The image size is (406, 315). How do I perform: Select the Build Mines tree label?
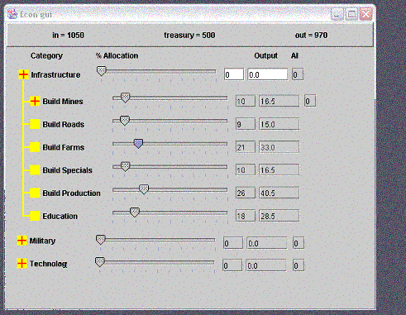point(63,102)
